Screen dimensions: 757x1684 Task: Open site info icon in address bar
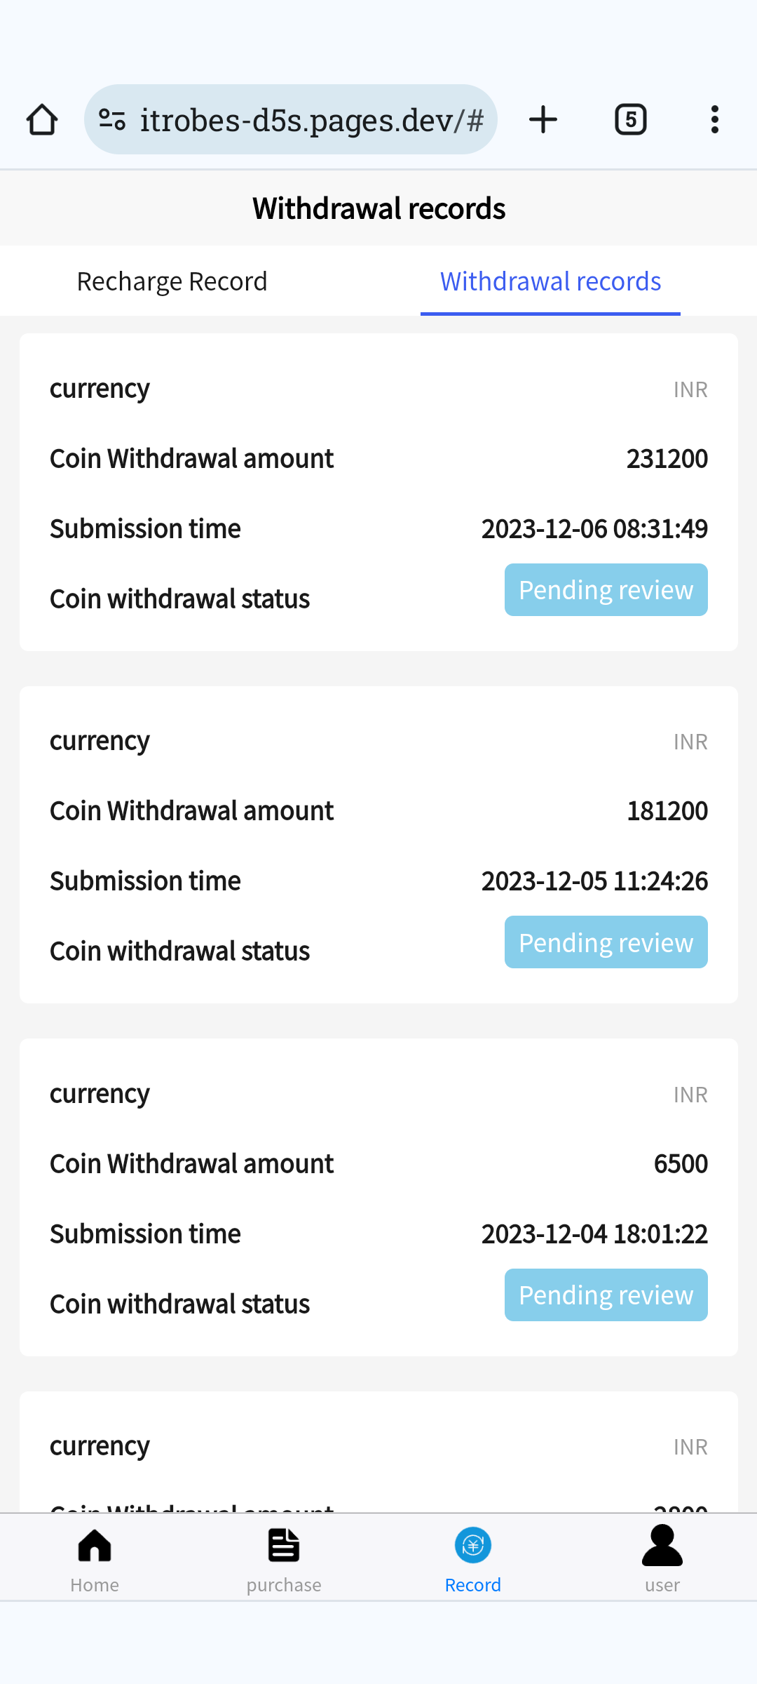click(112, 120)
